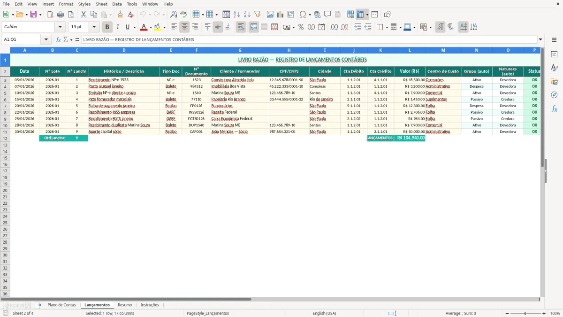This screenshot has height=317, width=563.
Task: Insert a chart
Action: 281,15
